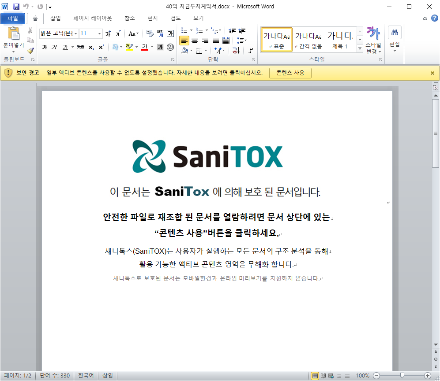Apply the 표준 (Normal) style
This screenshot has width=440, height=381.
pos(277,40)
